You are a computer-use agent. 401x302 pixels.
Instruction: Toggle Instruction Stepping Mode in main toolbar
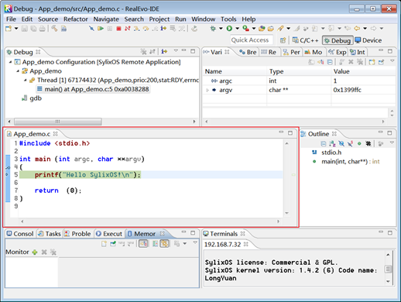coord(163,29)
